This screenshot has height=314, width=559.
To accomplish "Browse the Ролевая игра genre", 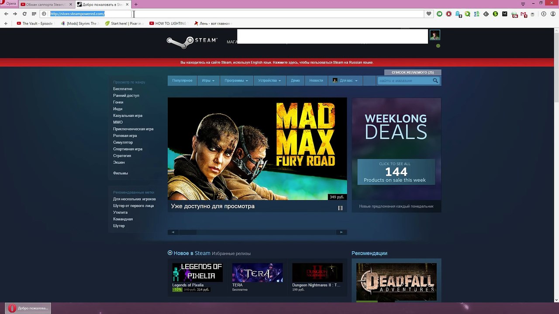I will click(125, 136).
